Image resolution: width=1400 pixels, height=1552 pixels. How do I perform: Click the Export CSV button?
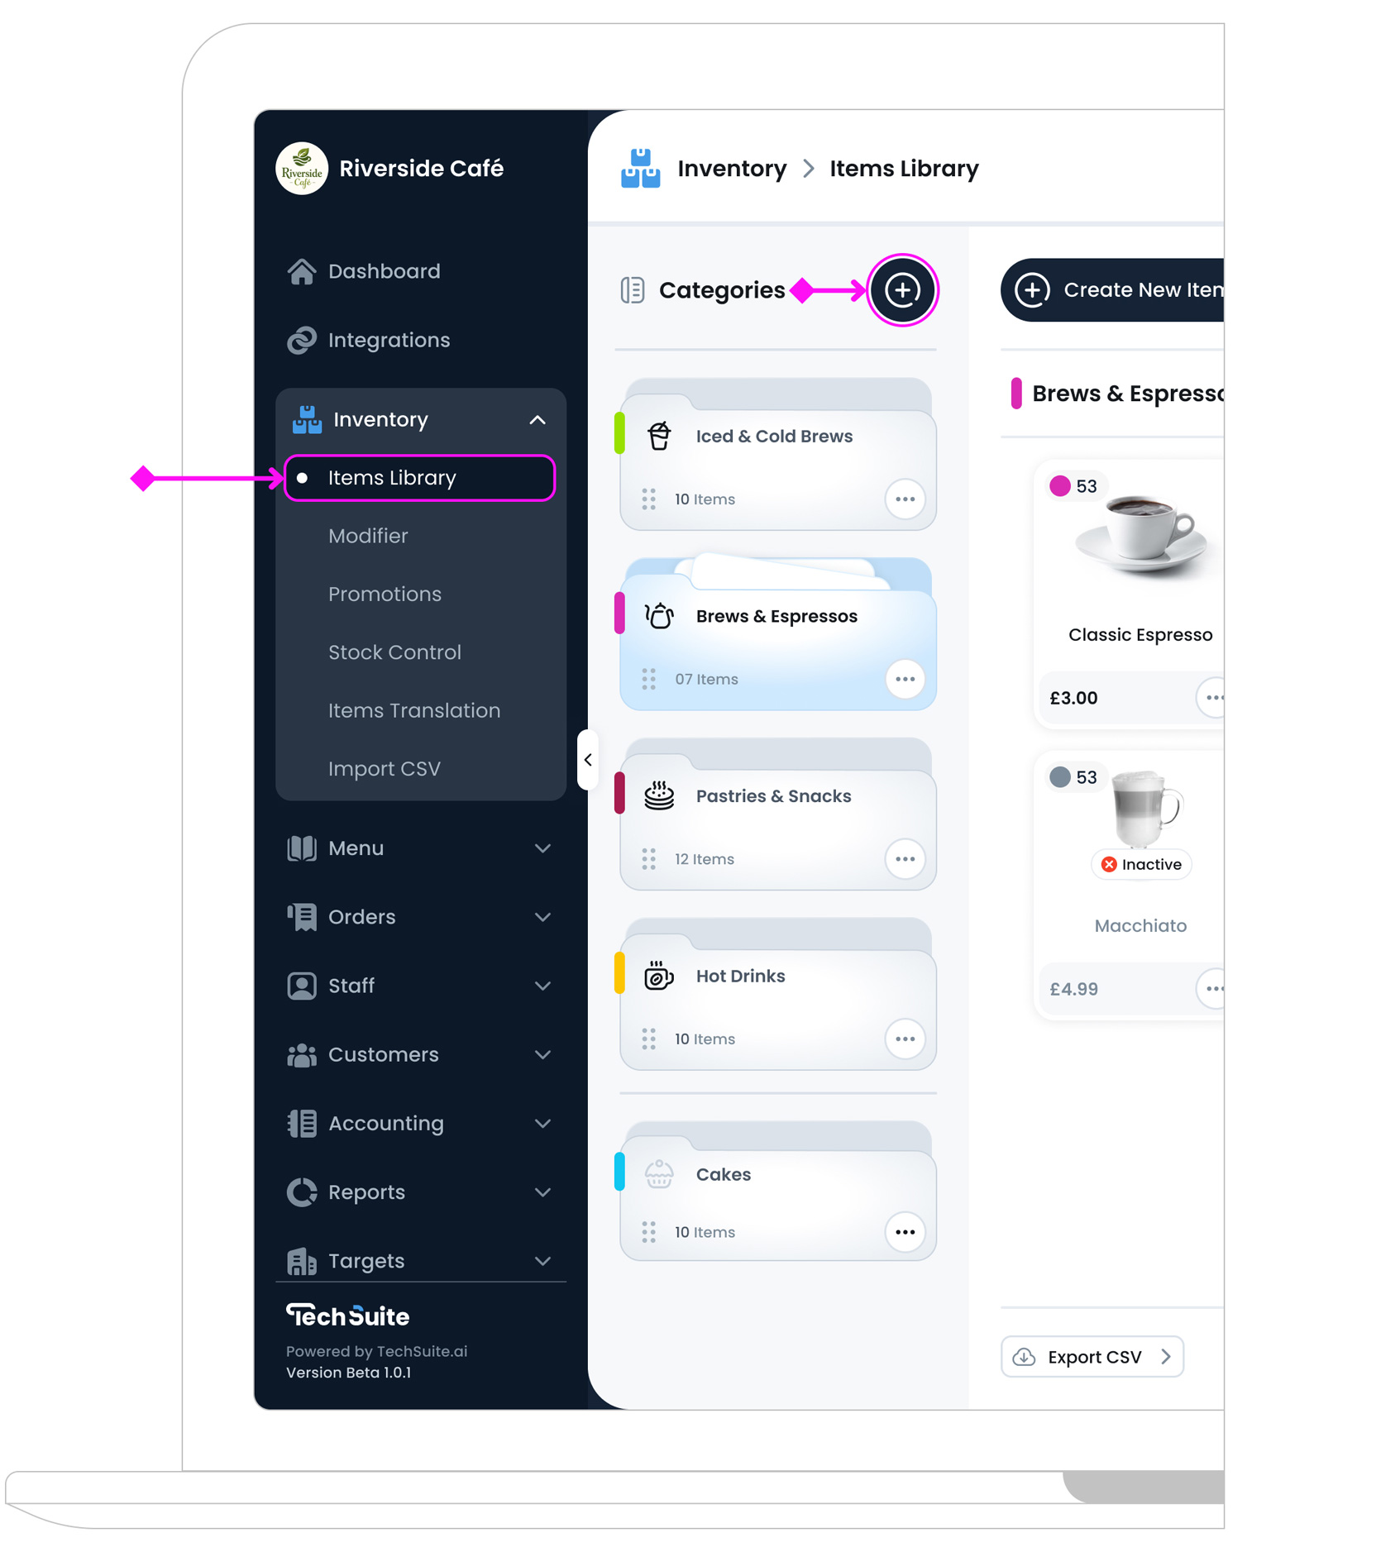1092,1357
